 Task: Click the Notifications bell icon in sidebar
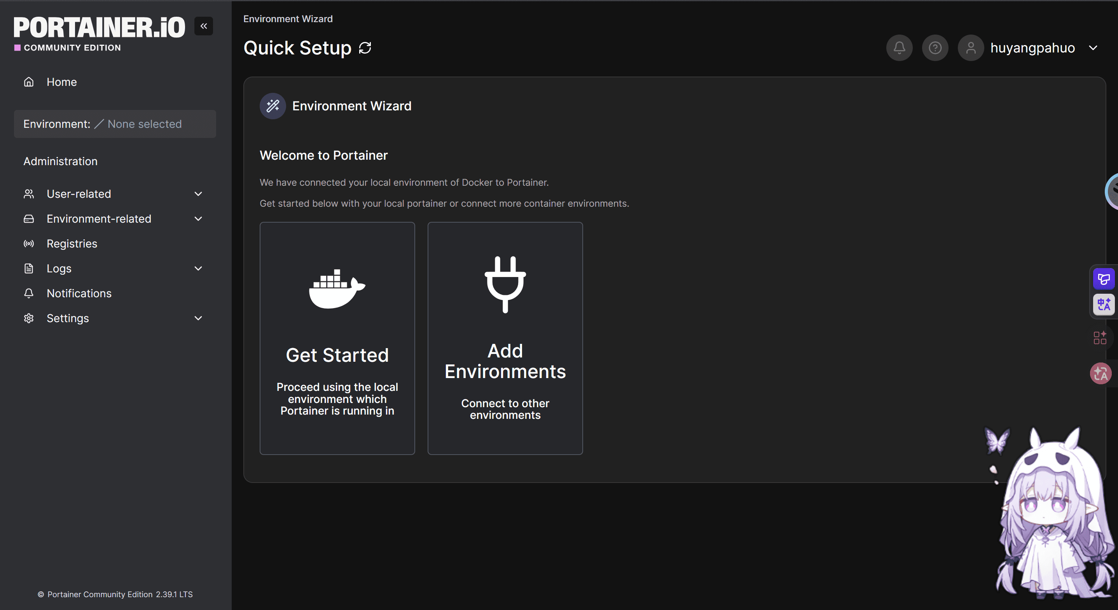coord(29,293)
